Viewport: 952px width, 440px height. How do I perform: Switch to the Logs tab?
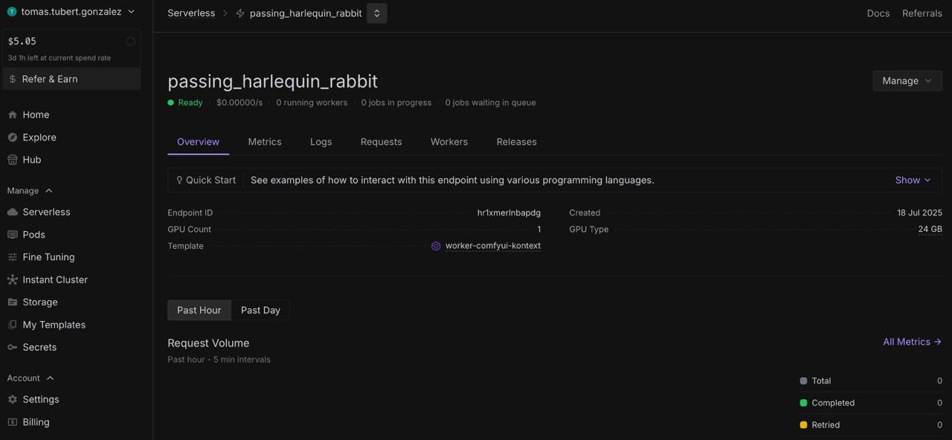321,142
